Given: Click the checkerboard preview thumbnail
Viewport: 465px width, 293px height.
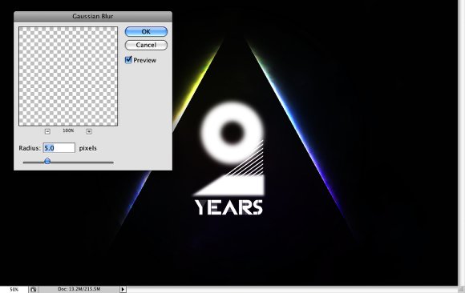Looking at the screenshot, I should tap(68, 76).
